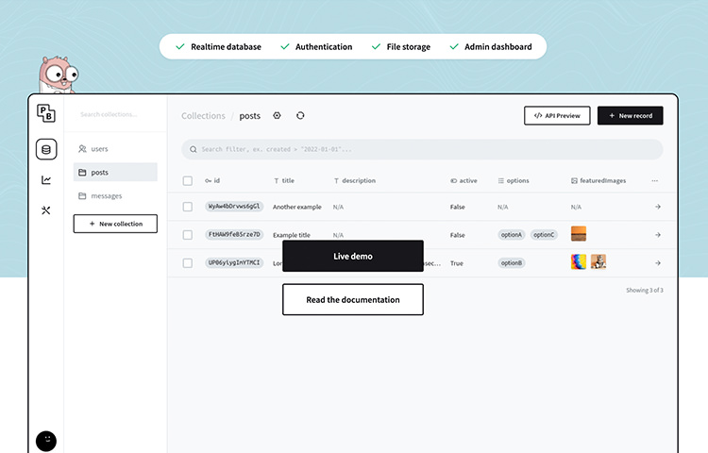Open record FtHAW9feB5rze7D via row arrow
The image size is (708, 453).
(x=658, y=235)
